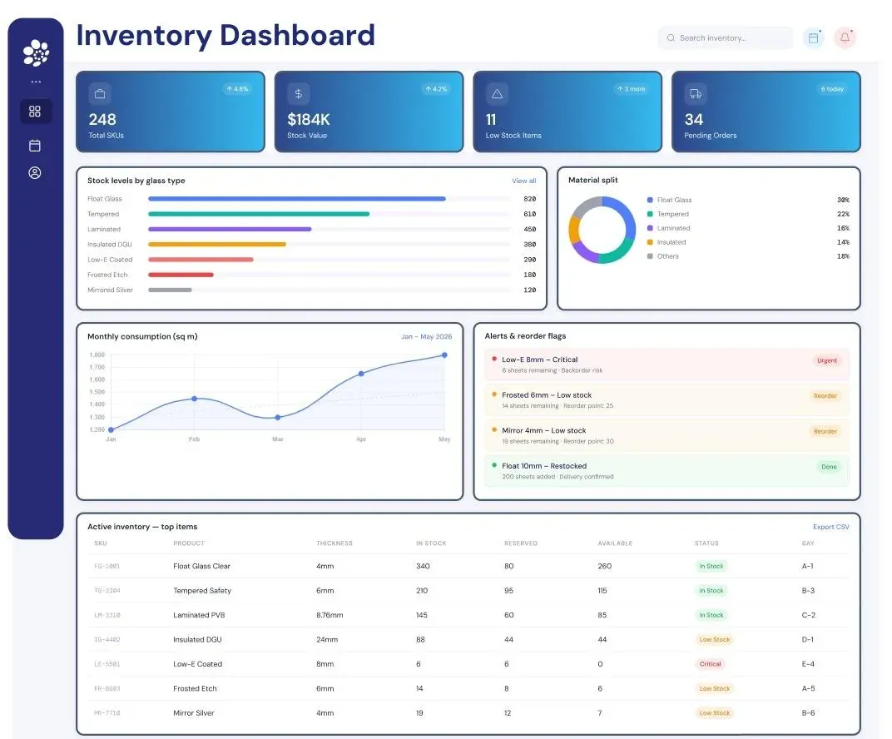The height and width of the screenshot is (739, 892).
Task: Click the In Stock status for Float Glass Clear
Action: [711, 566]
